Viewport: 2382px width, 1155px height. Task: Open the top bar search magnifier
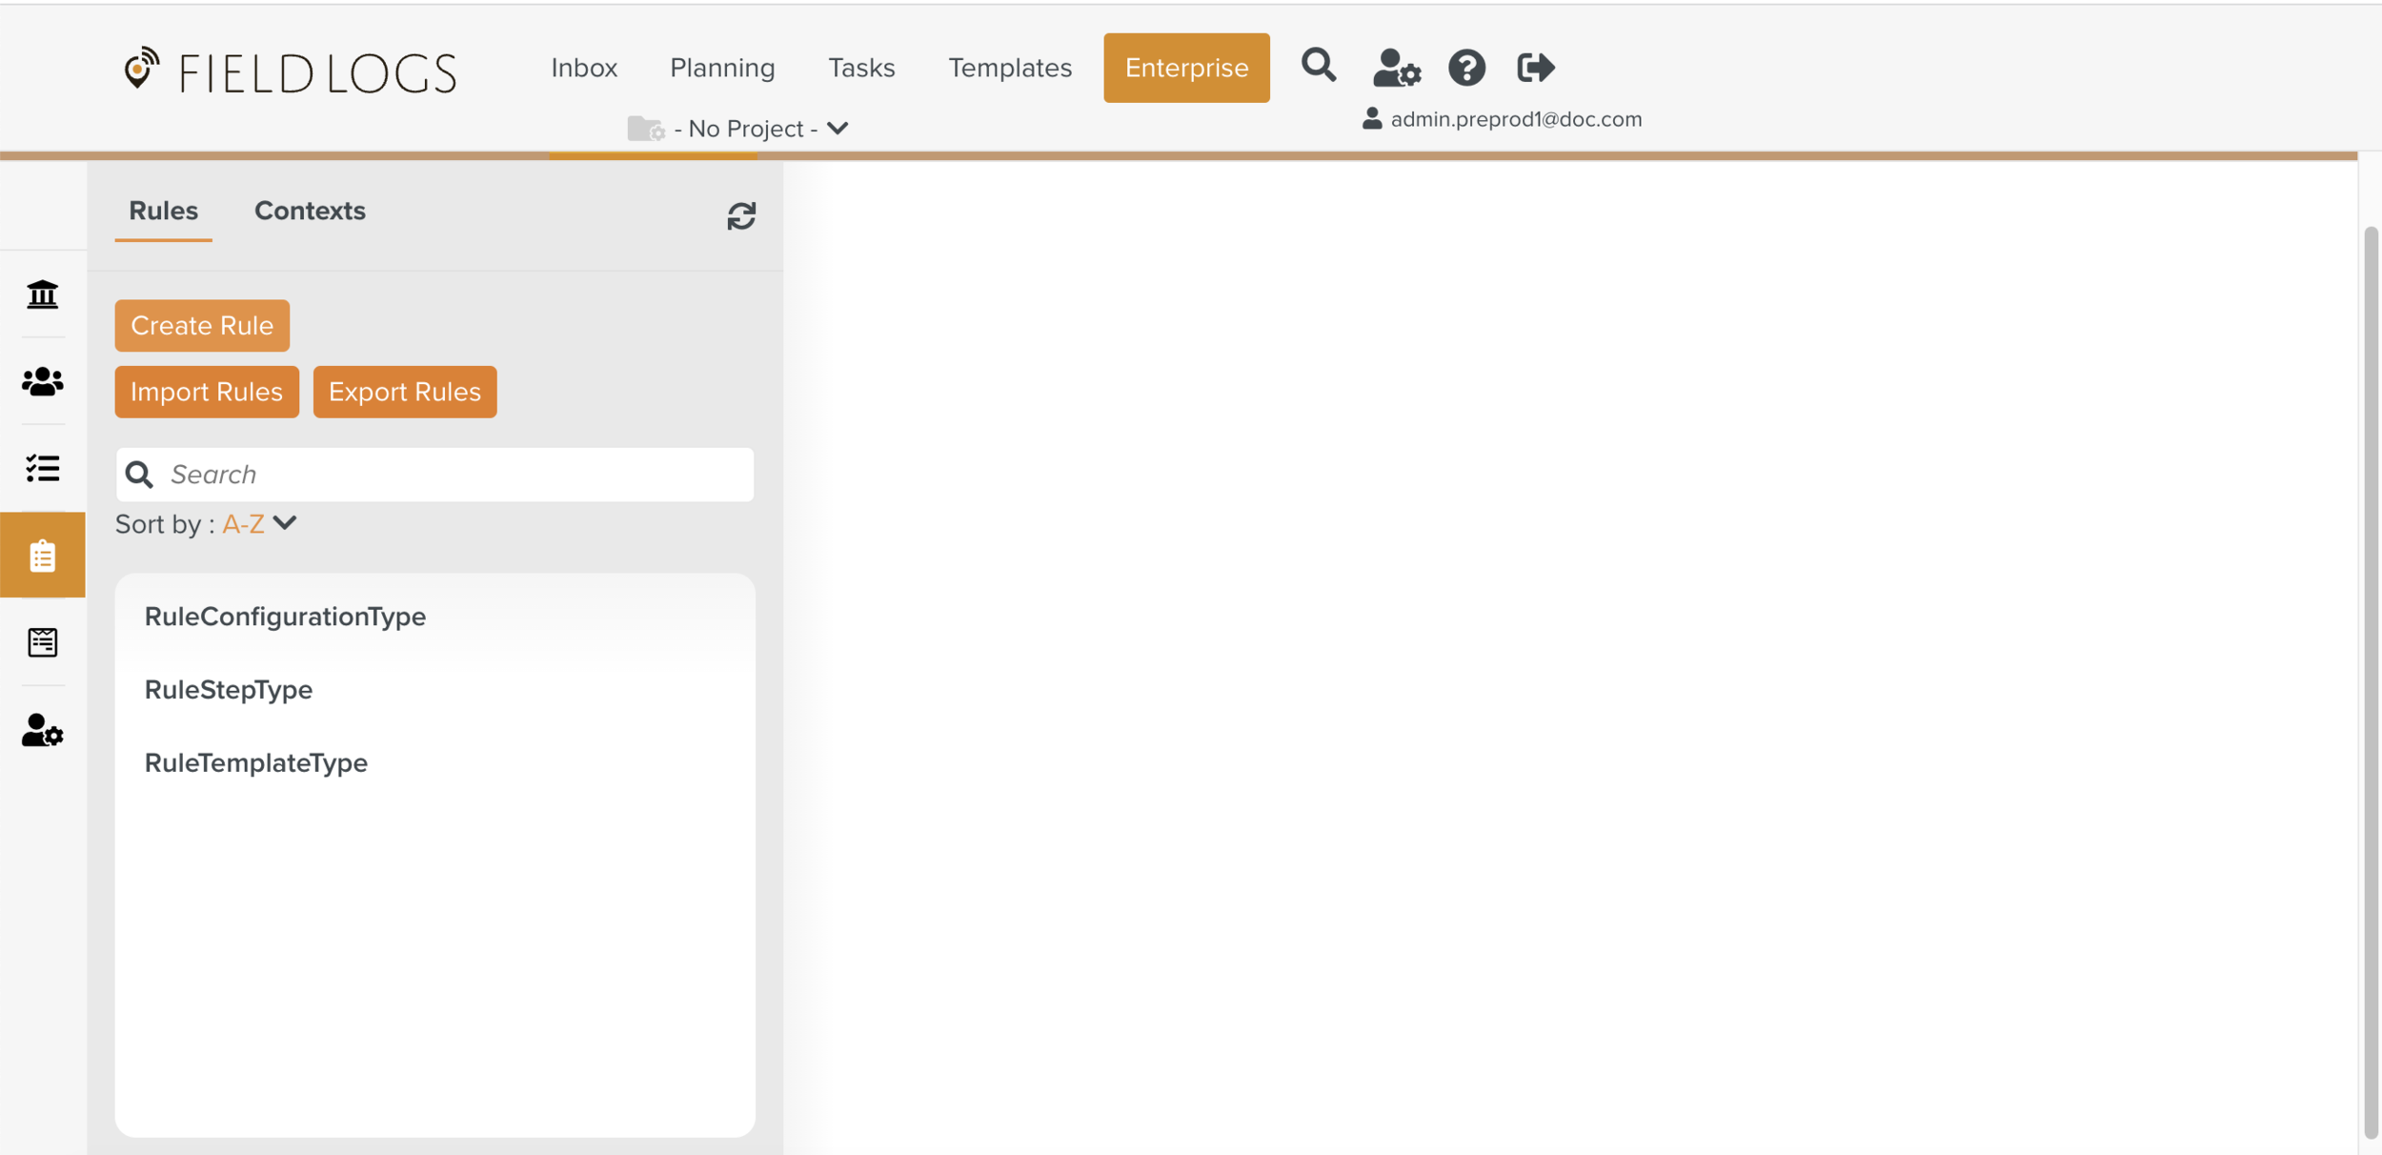pos(1318,66)
